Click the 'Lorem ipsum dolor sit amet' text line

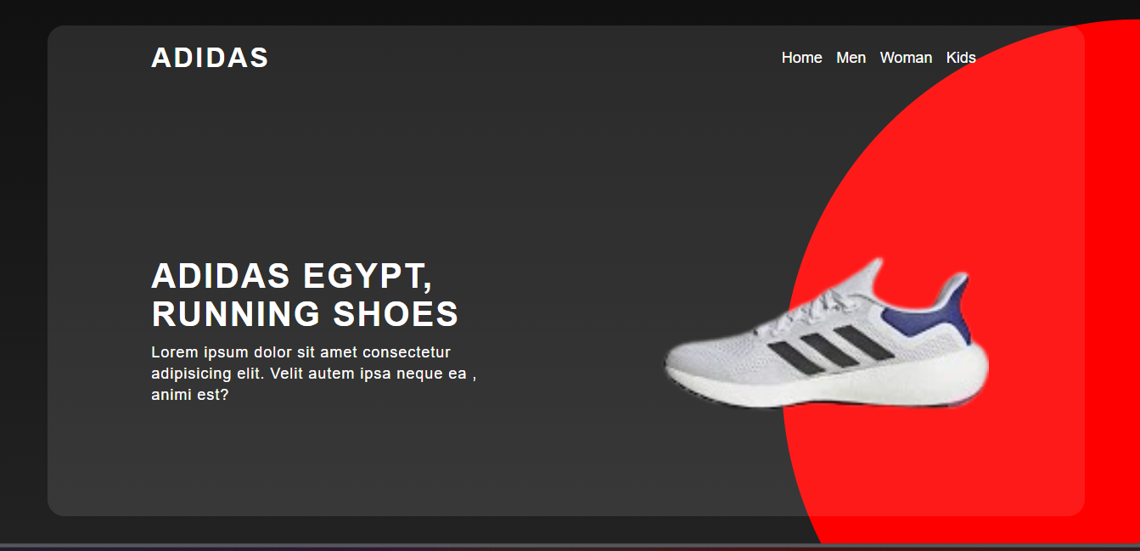[300, 352]
